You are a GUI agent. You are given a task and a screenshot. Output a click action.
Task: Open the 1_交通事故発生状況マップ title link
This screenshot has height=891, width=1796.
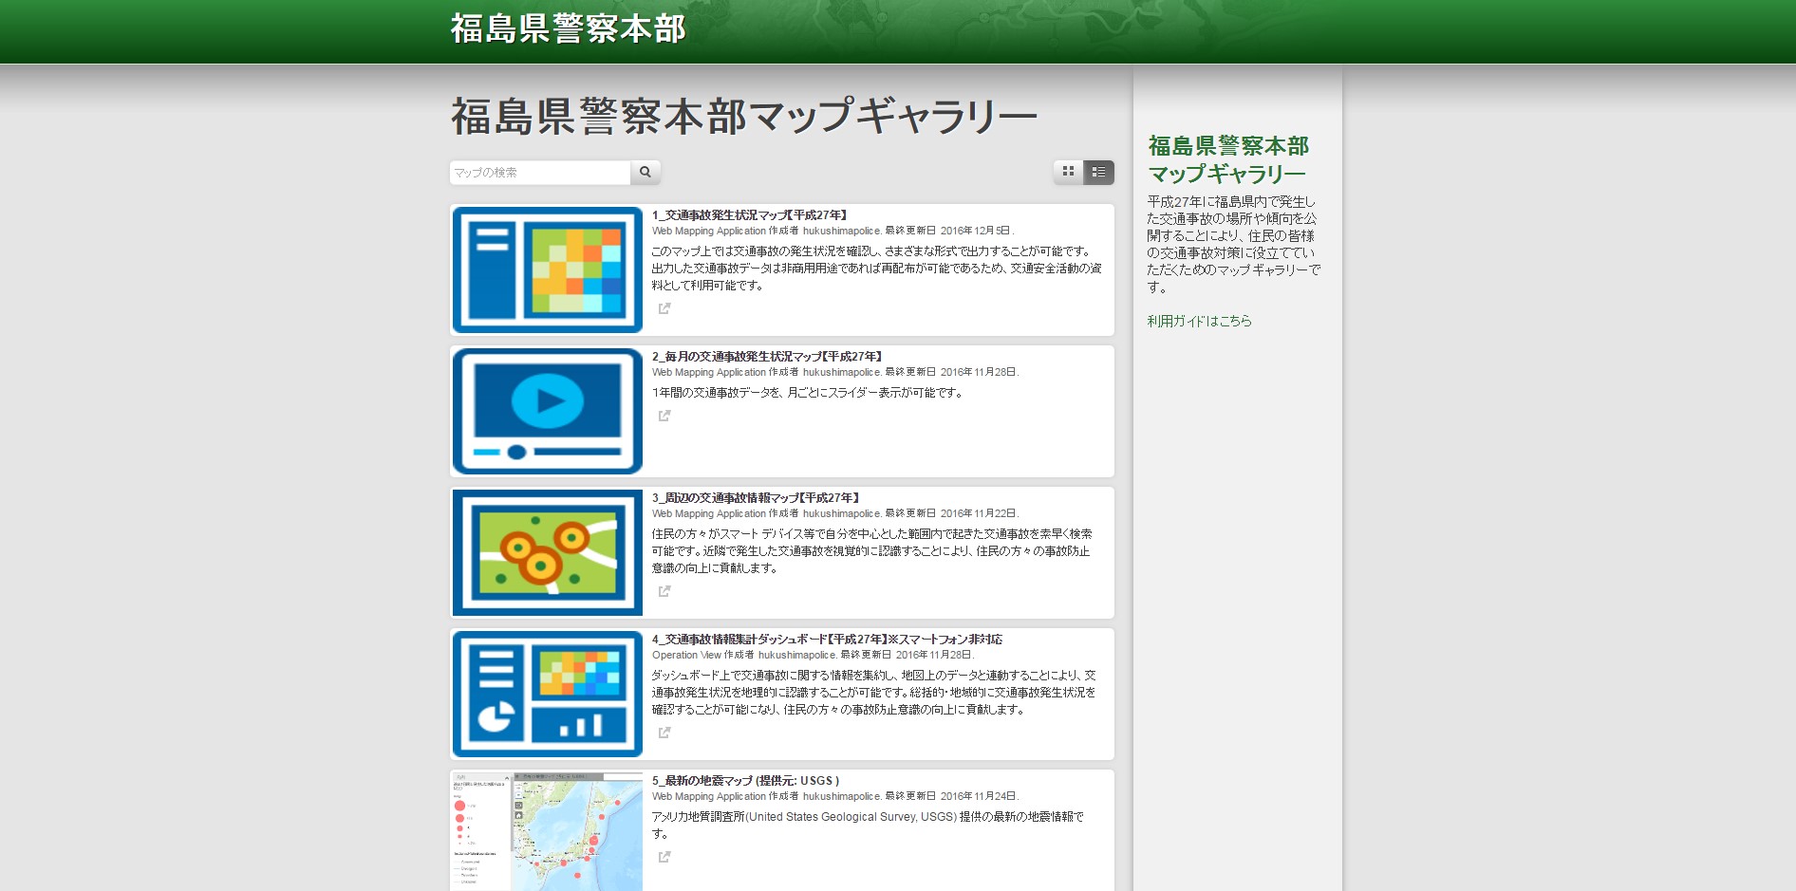749,215
